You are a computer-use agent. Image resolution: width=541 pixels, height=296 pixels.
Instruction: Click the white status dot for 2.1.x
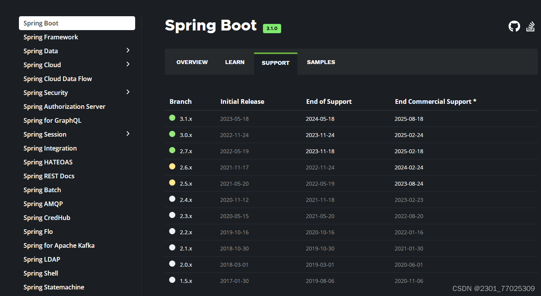172,247
